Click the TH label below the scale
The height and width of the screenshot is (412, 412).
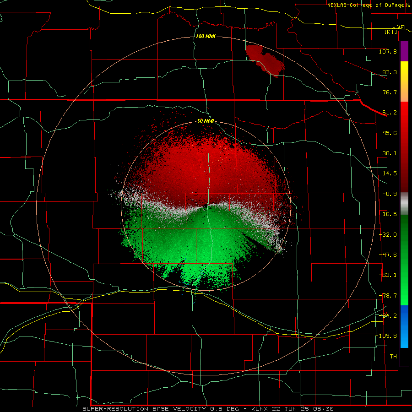393,357
